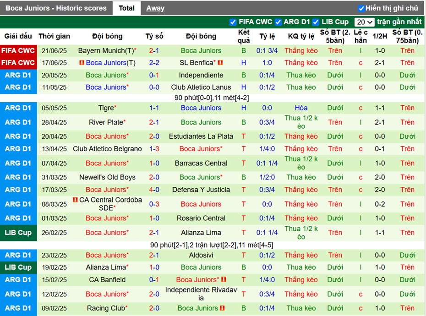426x316 pixels.
Task: Uncheck the ARG D1 filter checkbox
Action: (278, 22)
